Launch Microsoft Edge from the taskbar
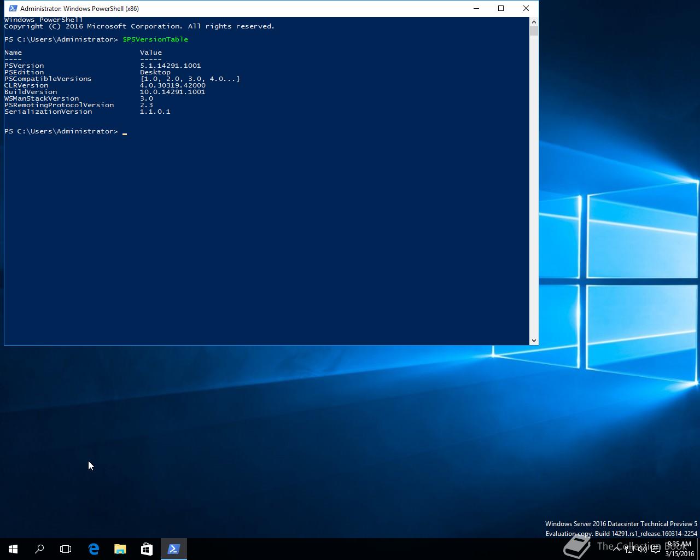This screenshot has width=700, height=560. (94, 549)
